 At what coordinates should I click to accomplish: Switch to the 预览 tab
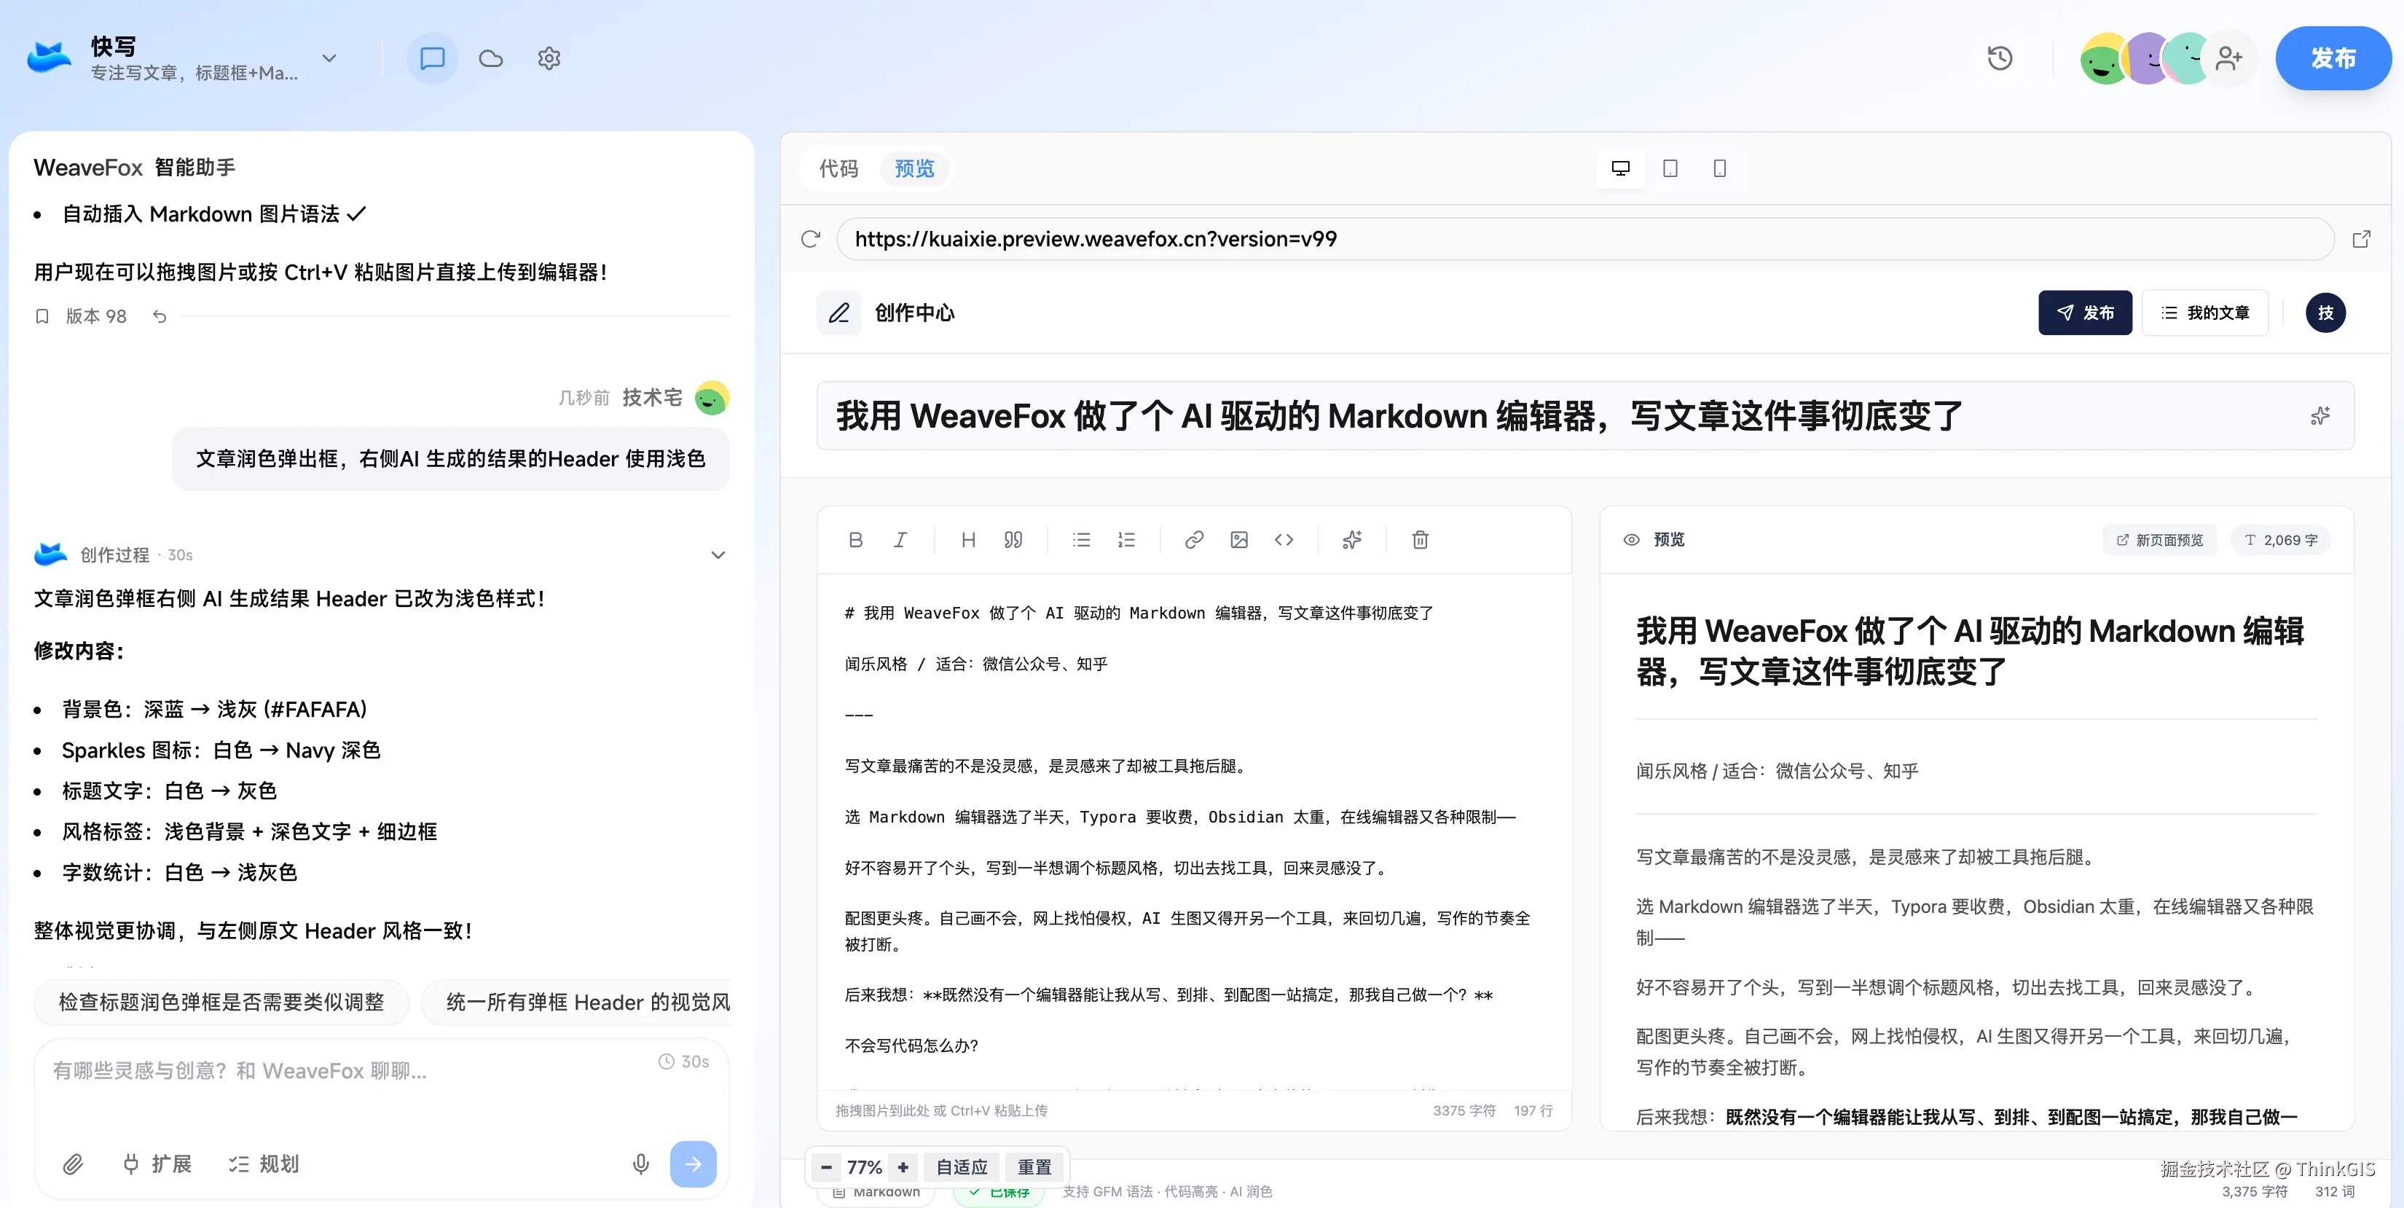pyautogui.click(x=914, y=169)
